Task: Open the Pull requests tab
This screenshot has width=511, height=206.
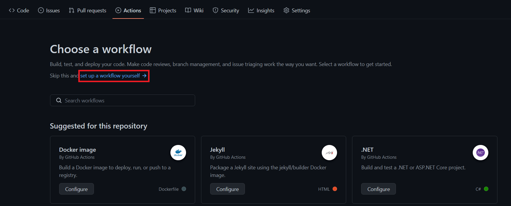Action: [87, 11]
